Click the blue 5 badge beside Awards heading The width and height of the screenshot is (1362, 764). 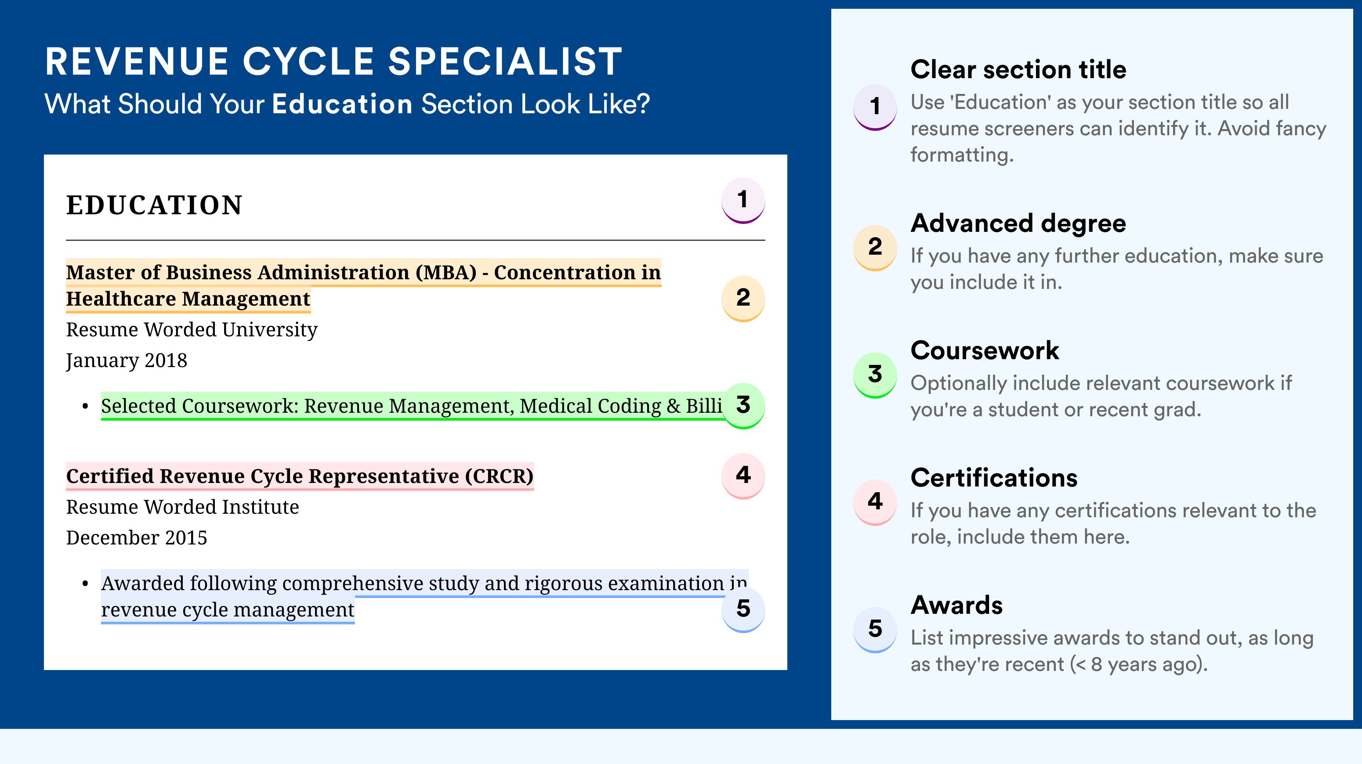pos(875,630)
